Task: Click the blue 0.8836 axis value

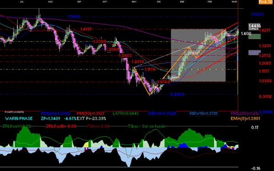Action: tap(266, 112)
